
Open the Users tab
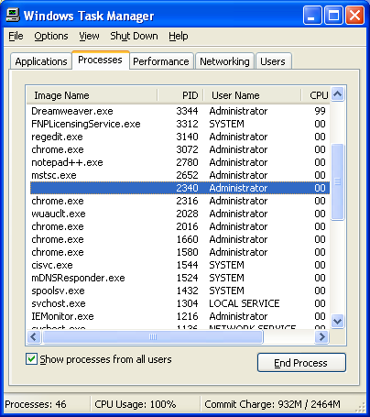tap(273, 61)
